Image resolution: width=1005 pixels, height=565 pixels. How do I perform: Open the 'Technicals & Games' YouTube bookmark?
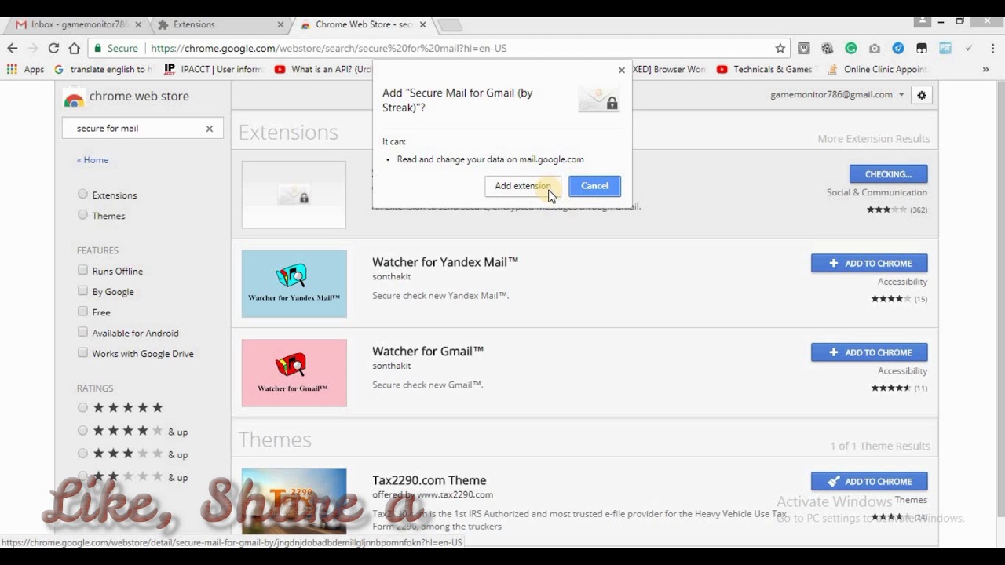pos(765,69)
